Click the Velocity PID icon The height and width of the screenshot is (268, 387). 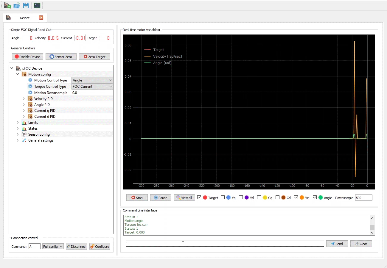(x=30, y=99)
